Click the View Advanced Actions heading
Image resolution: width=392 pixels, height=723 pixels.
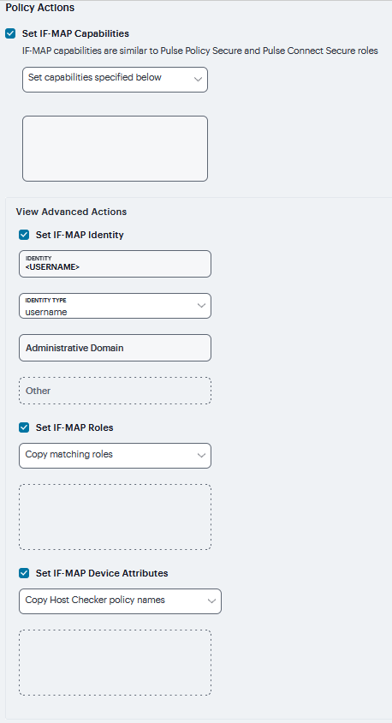point(71,212)
